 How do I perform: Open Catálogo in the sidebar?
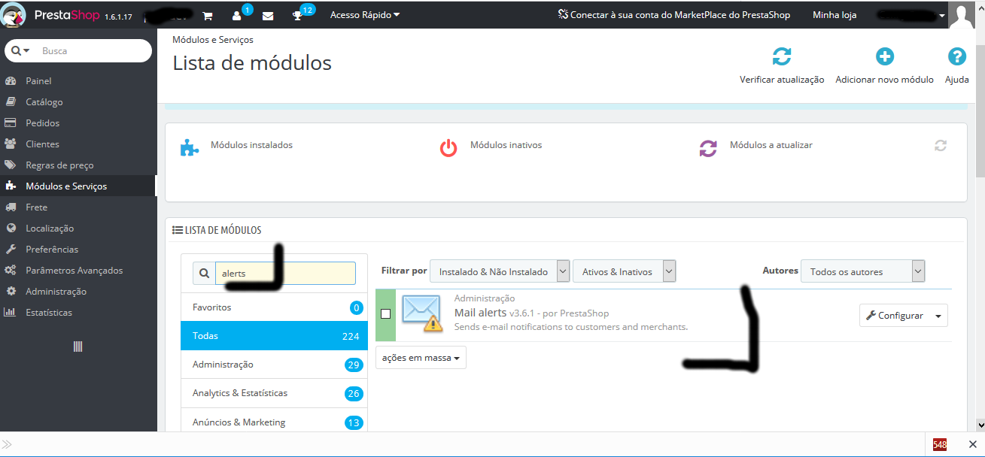coord(78,102)
